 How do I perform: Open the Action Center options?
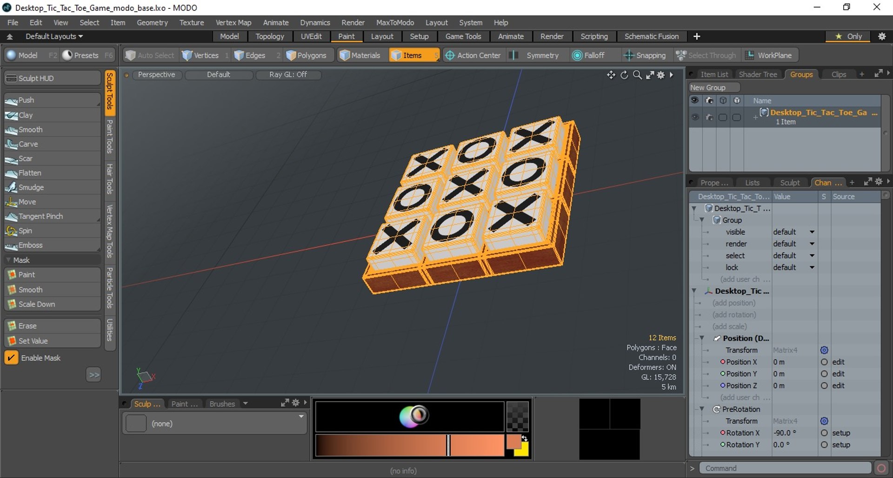pos(473,55)
